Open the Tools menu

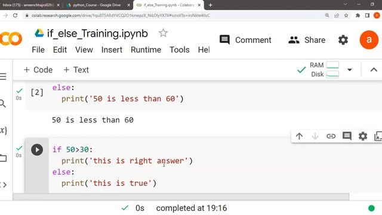pyautogui.click(x=180, y=50)
